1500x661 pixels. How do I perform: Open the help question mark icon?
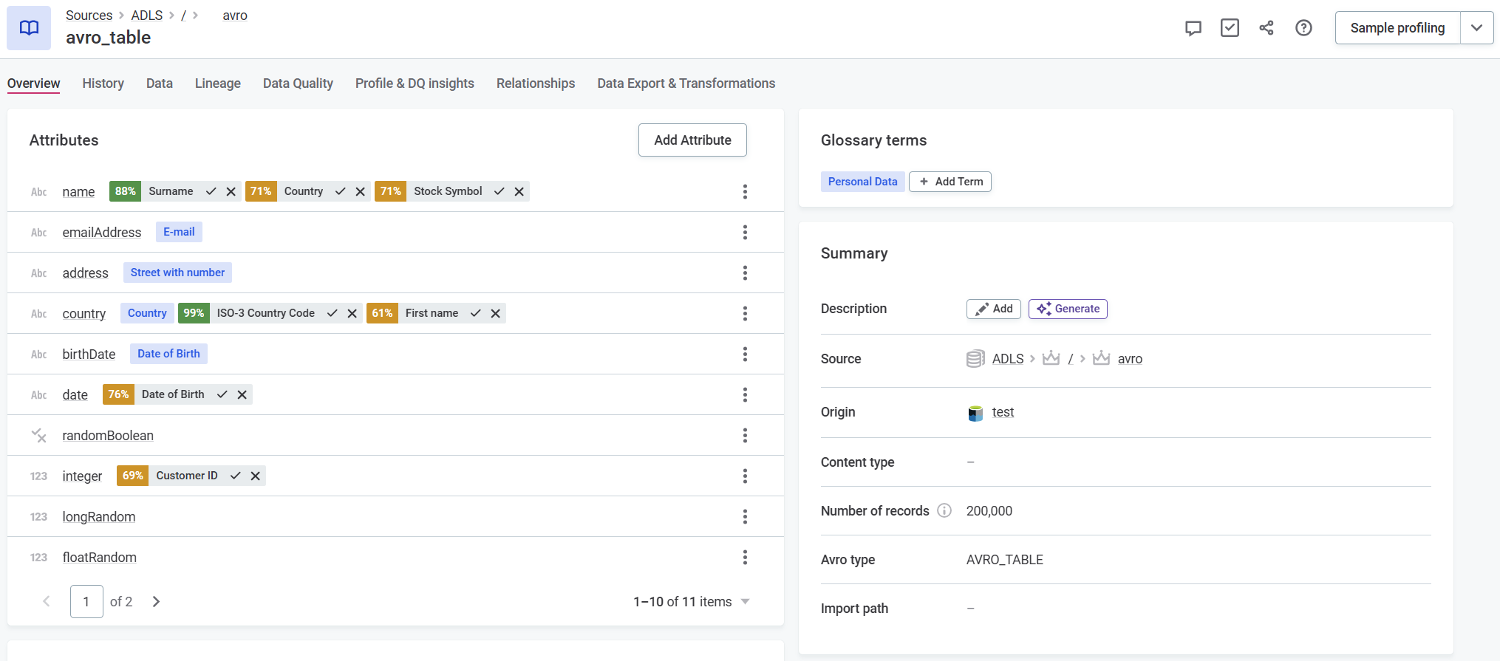tap(1303, 28)
